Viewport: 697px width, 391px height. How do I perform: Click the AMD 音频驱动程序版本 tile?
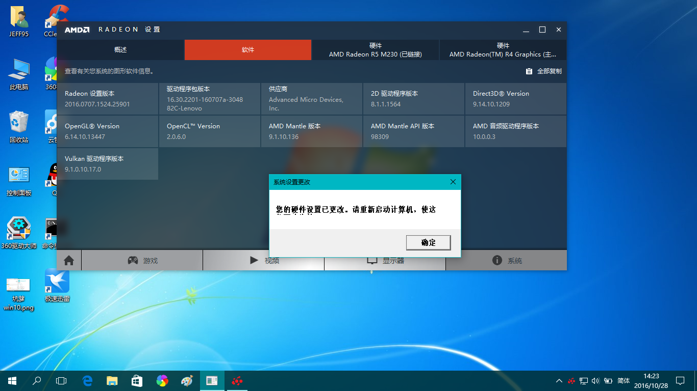coord(516,131)
